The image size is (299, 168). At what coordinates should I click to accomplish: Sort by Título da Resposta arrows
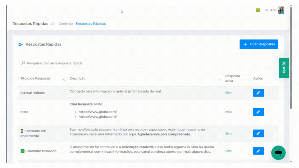tap(64, 80)
